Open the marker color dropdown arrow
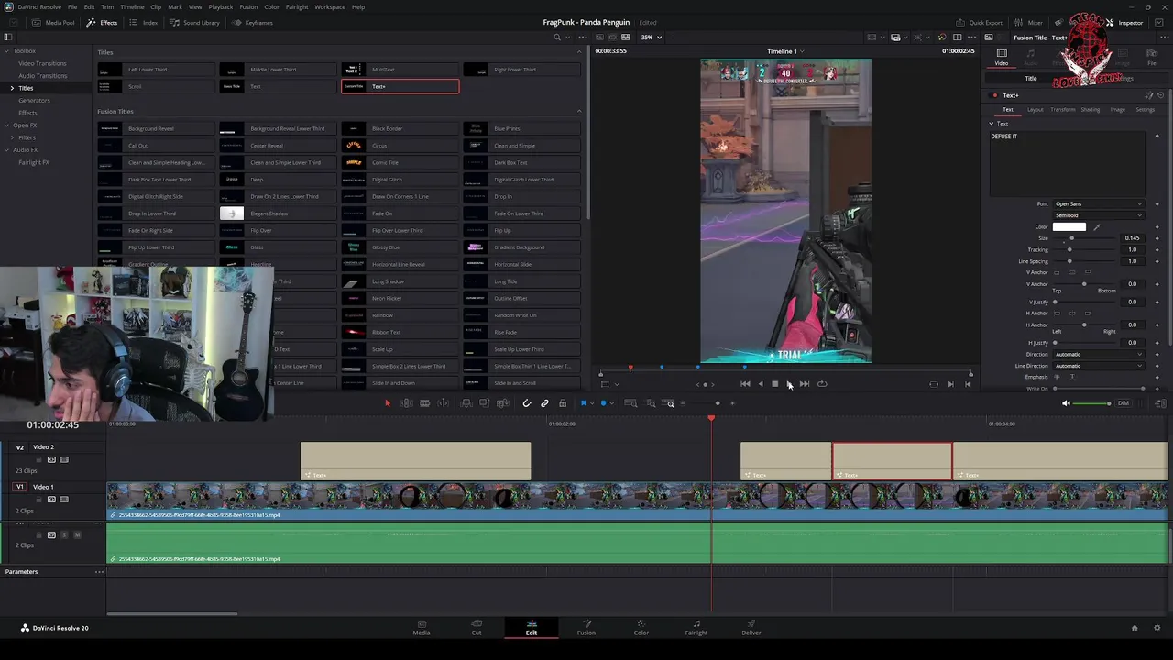Image resolution: width=1173 pixels, height=660 pixels. [611, 403]
